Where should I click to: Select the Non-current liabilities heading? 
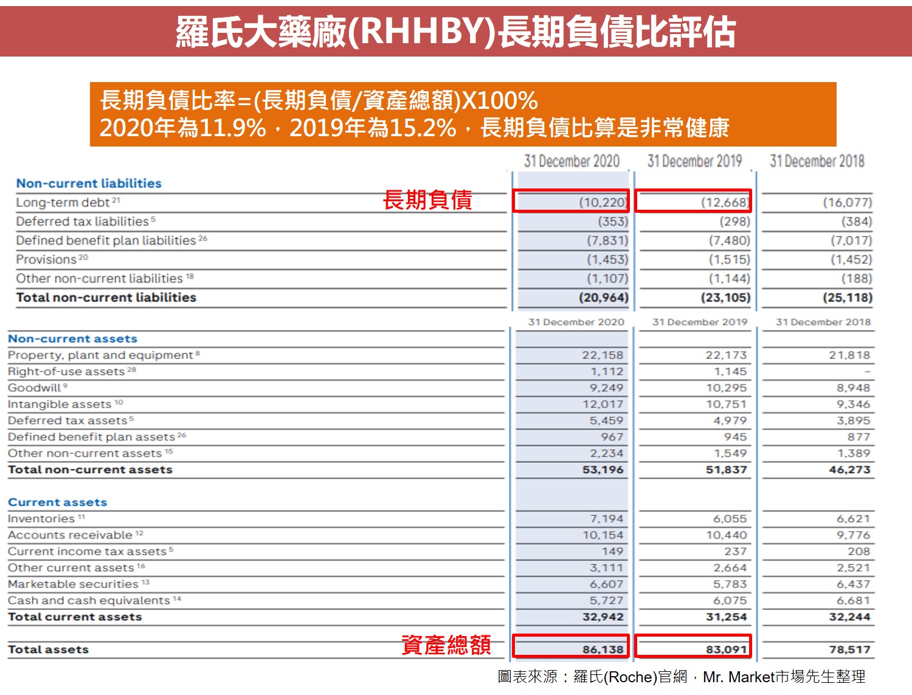[89, 183]
